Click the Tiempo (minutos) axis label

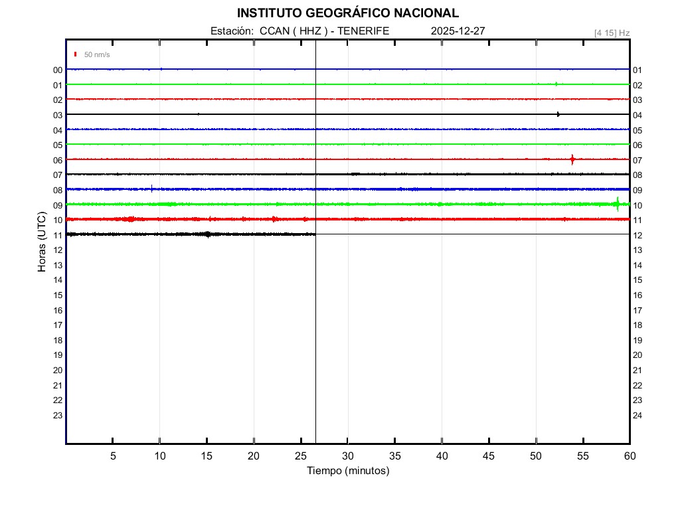(x=348, y=471)
